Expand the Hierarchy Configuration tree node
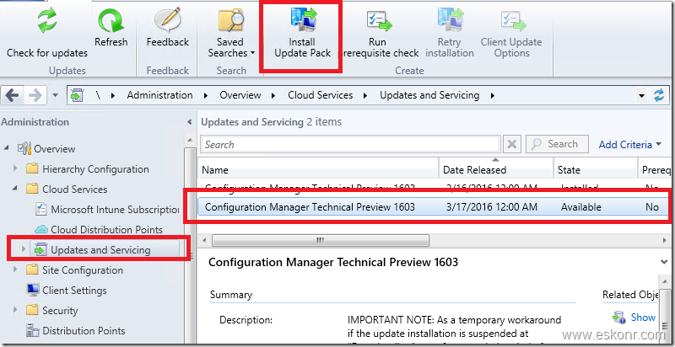The width and height of the screenshot is (675, 347). [x=14, y=169]
